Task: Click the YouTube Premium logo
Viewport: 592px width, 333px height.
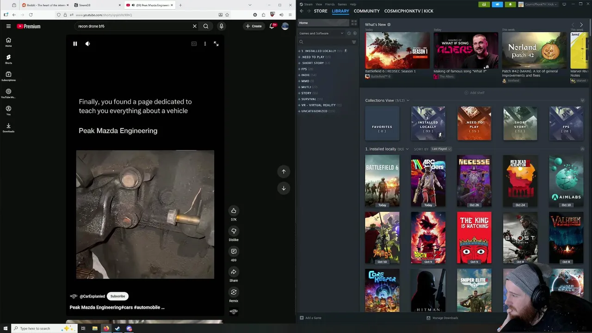Action: pyautogui.click(x=29, y=26)
